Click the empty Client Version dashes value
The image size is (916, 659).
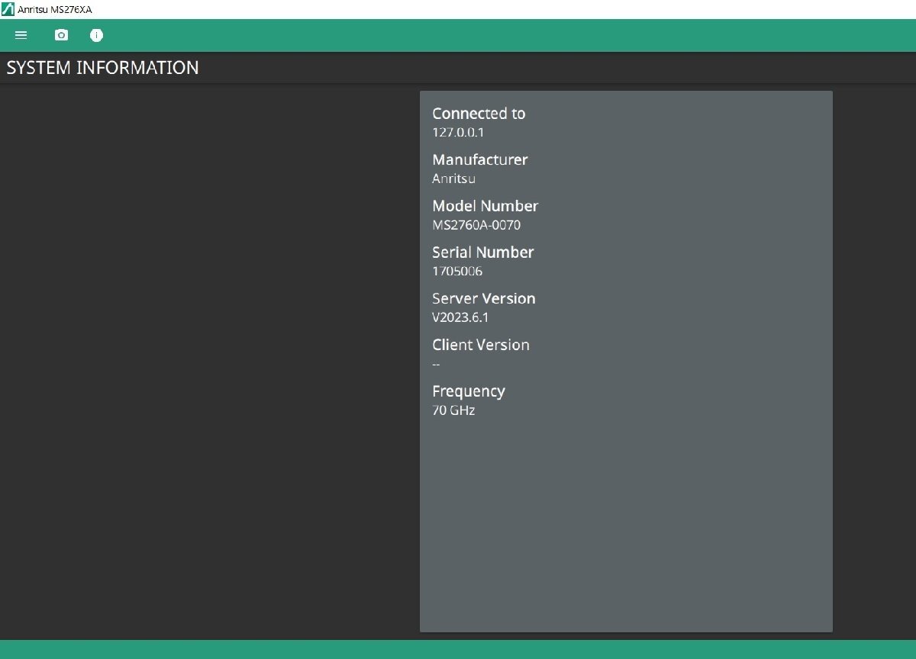[x=436, y=364]
